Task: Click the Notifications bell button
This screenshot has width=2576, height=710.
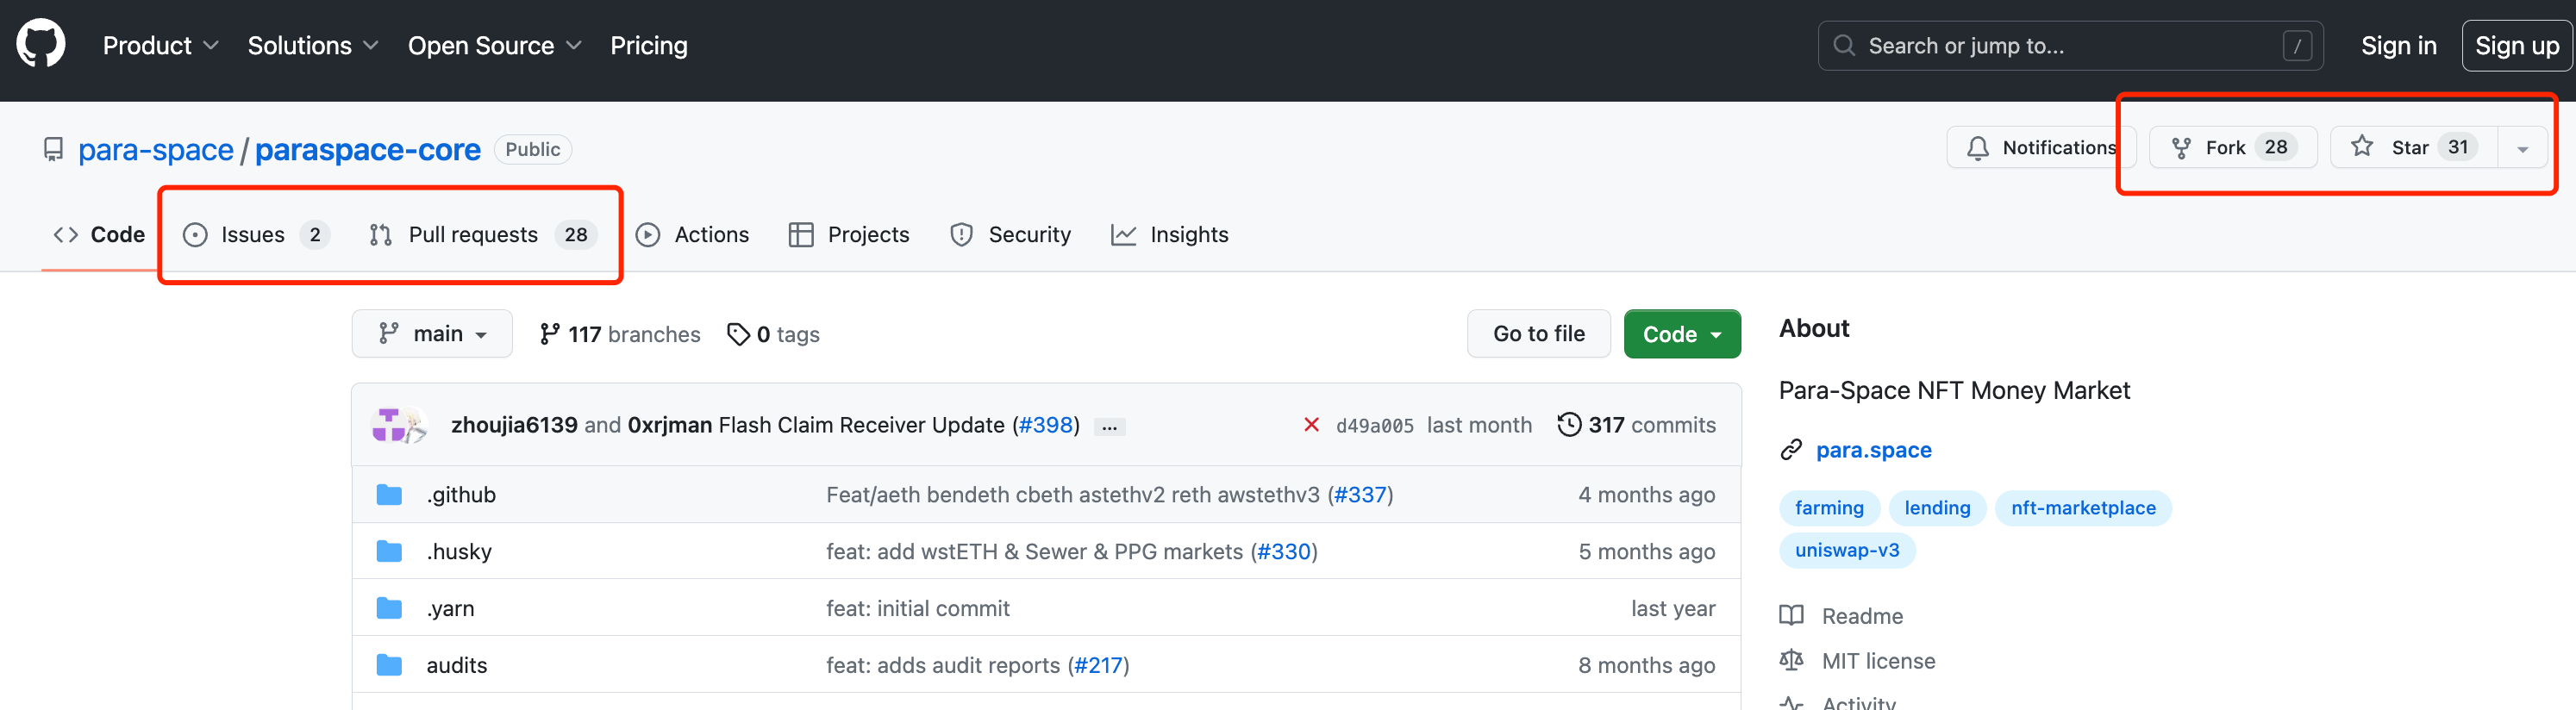Action: click(x=2040, y=148)
